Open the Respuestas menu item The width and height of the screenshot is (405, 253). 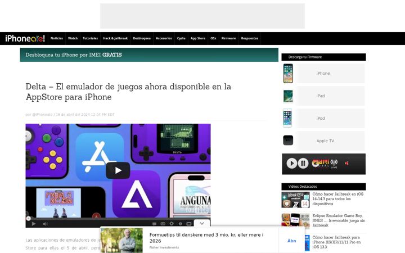pos(250,38)
